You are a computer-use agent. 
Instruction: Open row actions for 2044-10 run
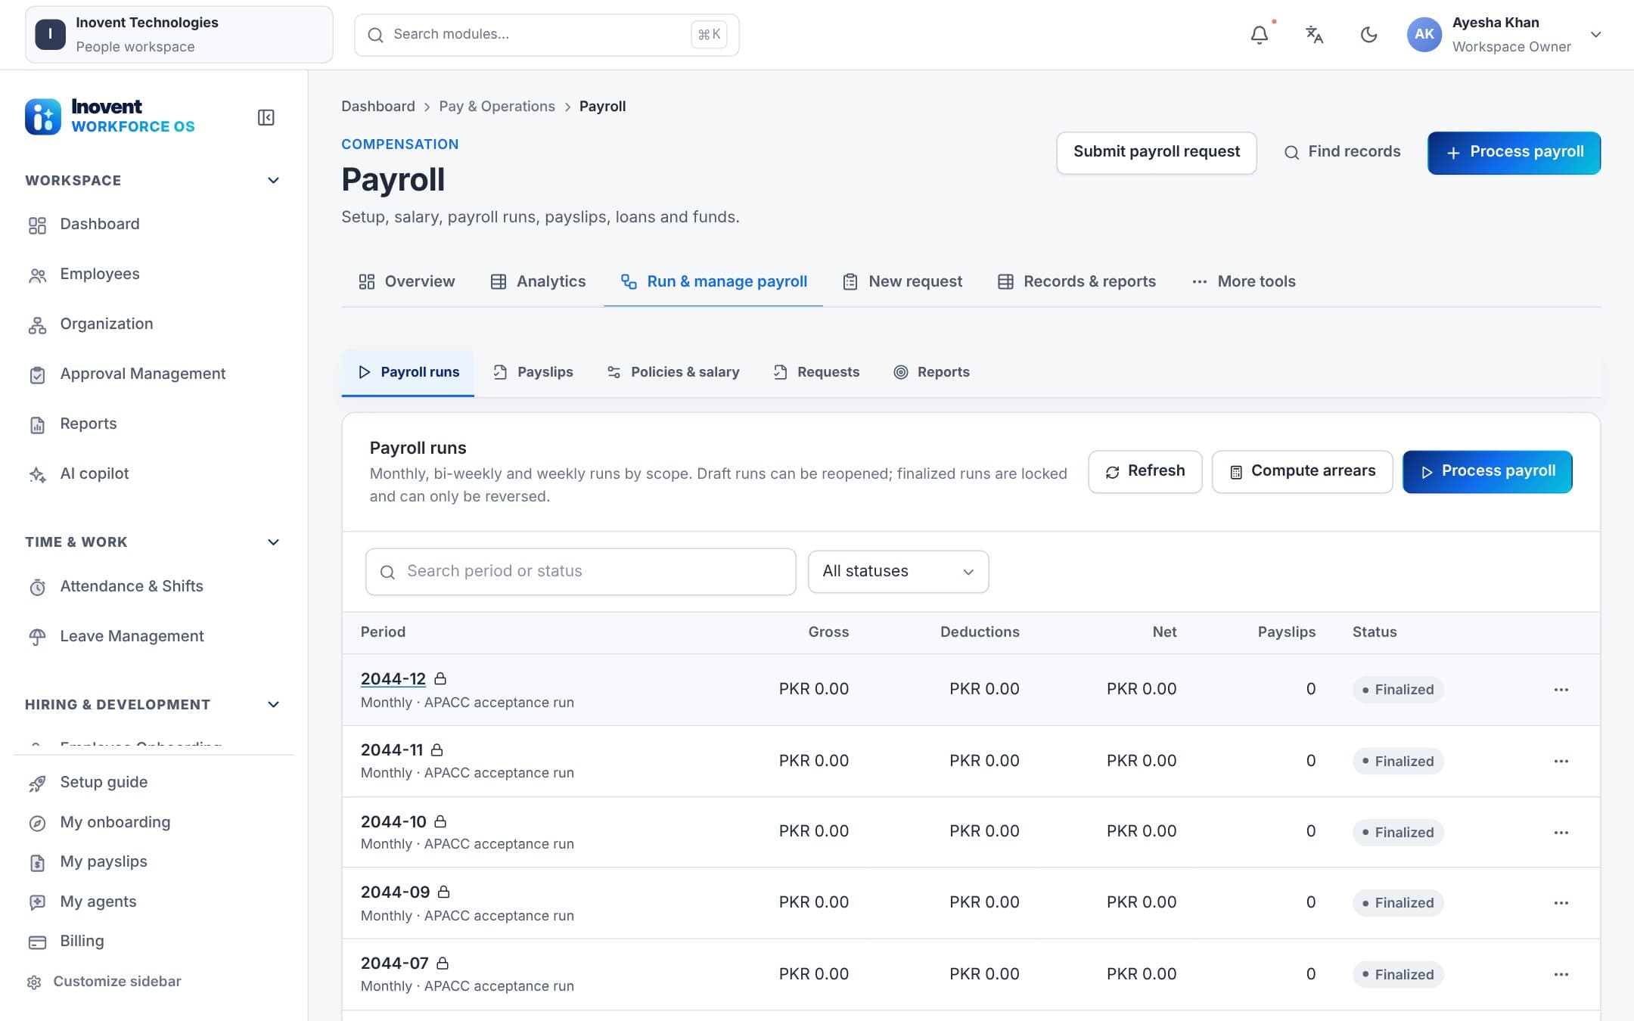tap(1561, 833)
